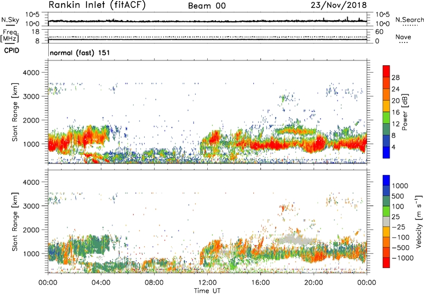Viewport: 424px width, 294px height.
Task: Select the "12" label on power color bar
Action: point(395,124)
